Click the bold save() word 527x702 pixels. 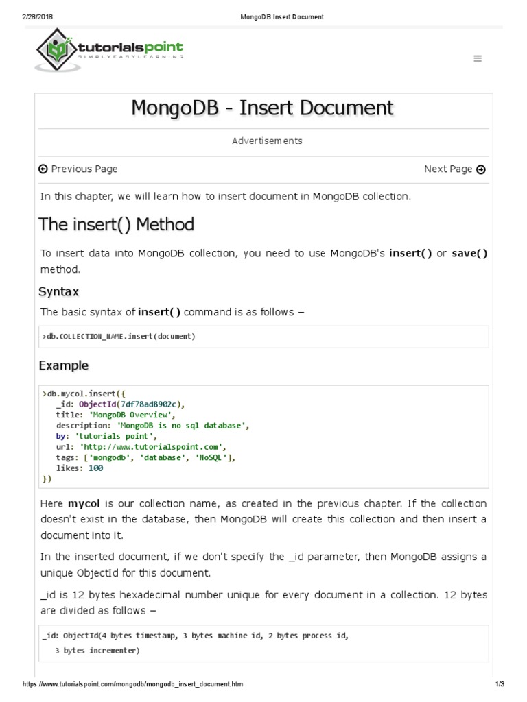point(469,254)
